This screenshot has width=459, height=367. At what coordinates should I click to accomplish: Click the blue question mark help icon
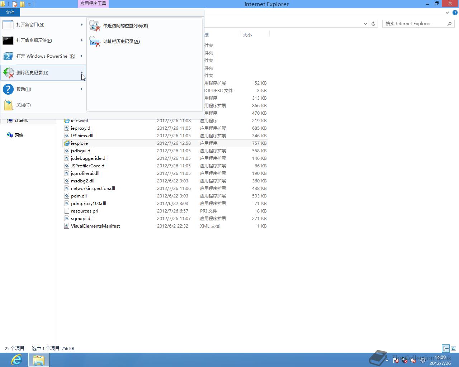coord(8,89)
